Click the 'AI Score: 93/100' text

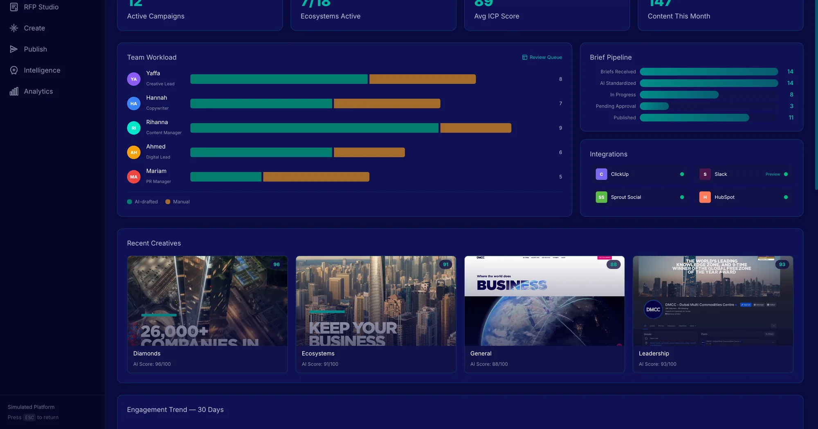click(x=657, y=364)
